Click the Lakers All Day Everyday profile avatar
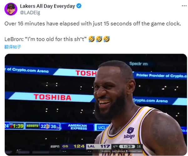The image size is (188, 156). (x=11, y=9)
